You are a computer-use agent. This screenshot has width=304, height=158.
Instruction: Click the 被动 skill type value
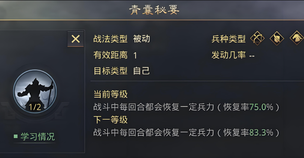pos(142,39)
